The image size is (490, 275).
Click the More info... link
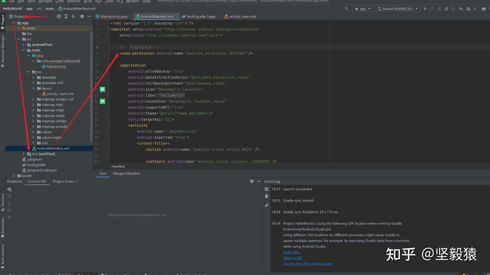pos(292,252)
